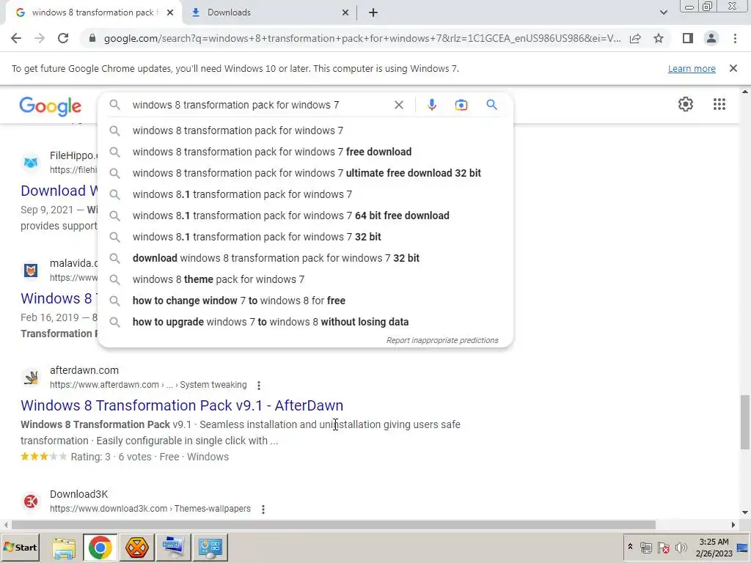
Task: Click the taskbar clock showing 3:25 AM
Action: click(x=714, y=548)
